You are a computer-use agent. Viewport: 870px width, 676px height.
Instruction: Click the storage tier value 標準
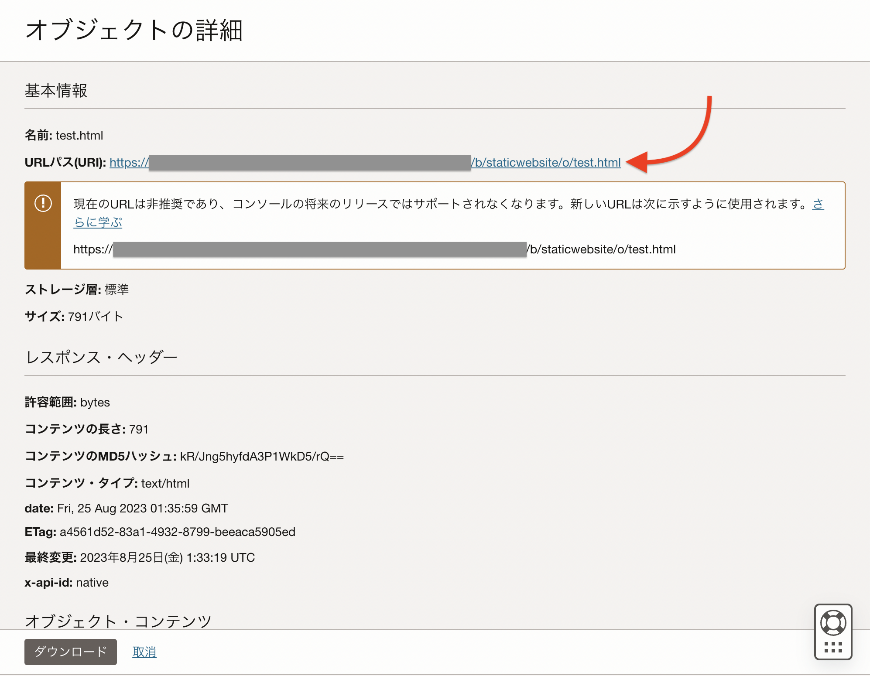coord(116,290)
